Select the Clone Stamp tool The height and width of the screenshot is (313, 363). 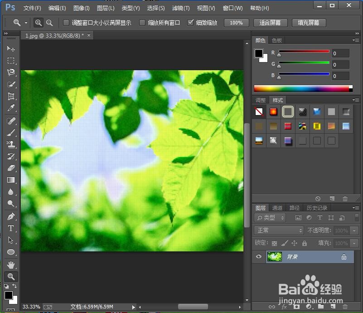point(10,144)
